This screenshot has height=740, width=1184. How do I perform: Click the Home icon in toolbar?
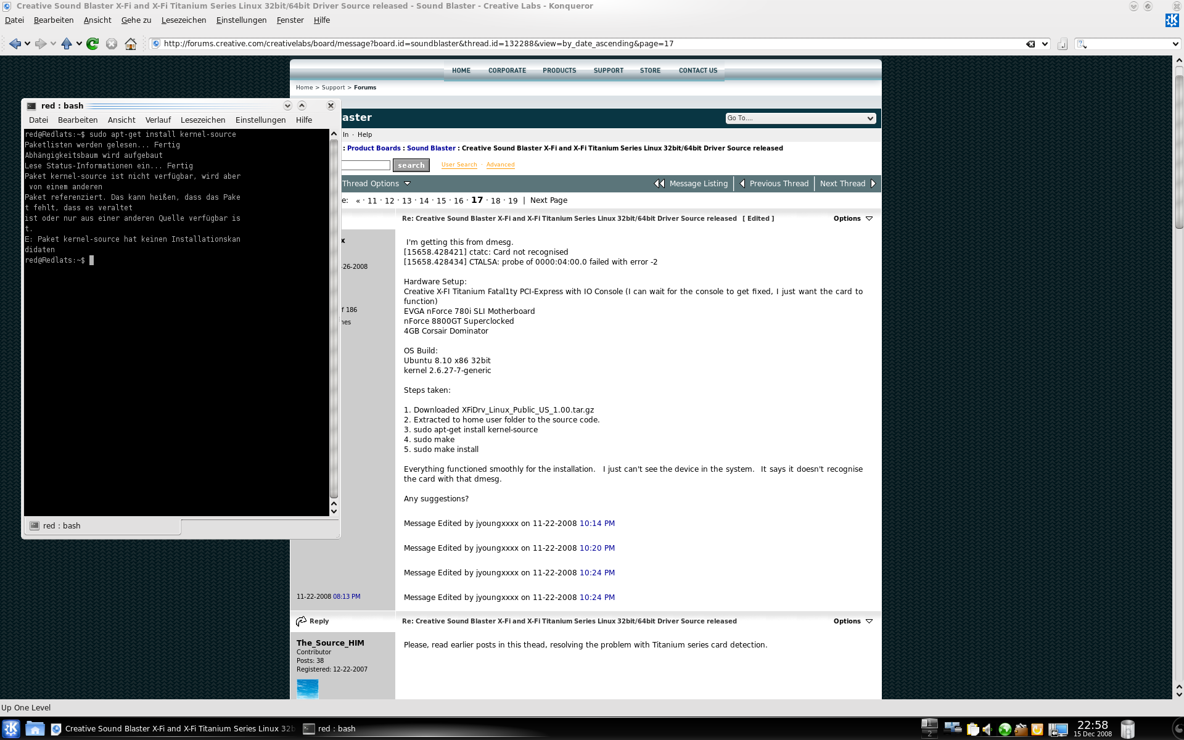tap(131, 44)
